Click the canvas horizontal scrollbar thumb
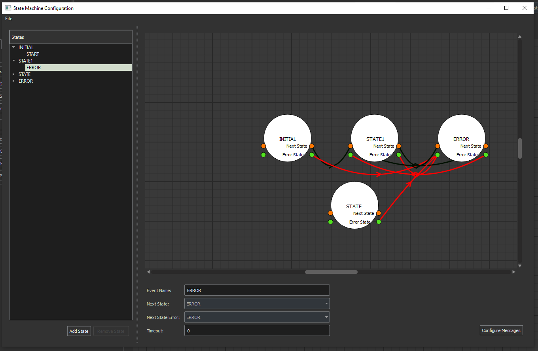This screenshot has width=538, height=351. click(331, 272)
